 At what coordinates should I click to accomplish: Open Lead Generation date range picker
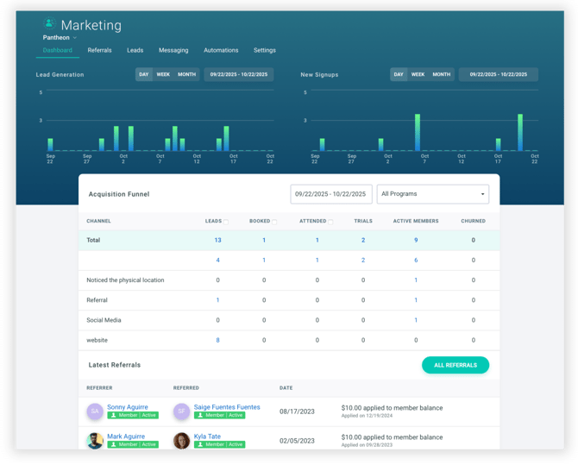click(239, 75)
